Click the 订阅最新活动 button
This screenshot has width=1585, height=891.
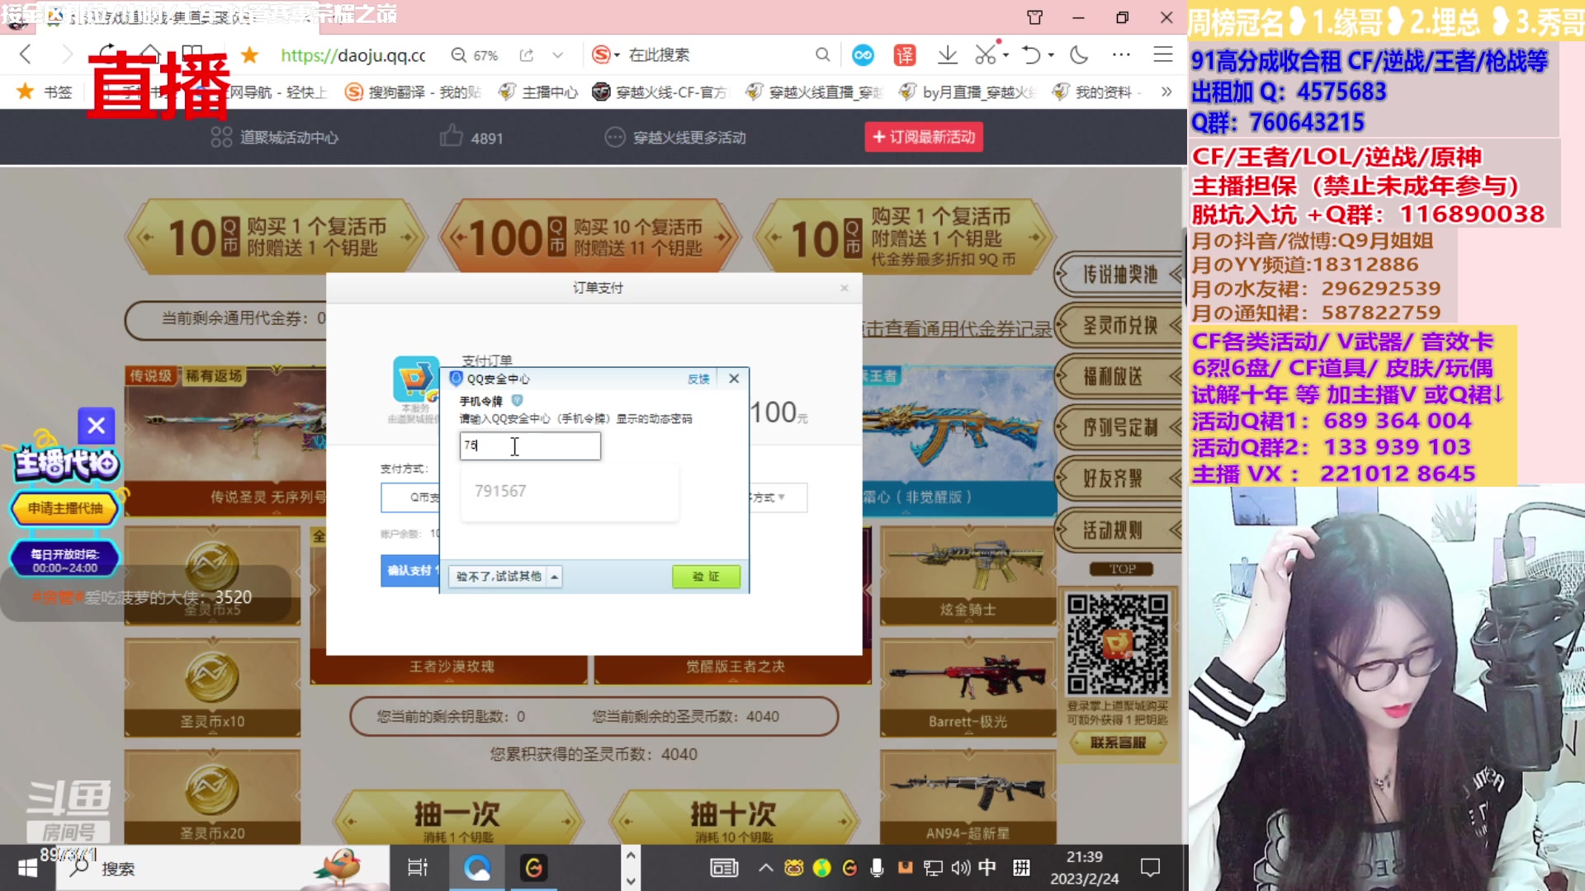click(924, 137)
